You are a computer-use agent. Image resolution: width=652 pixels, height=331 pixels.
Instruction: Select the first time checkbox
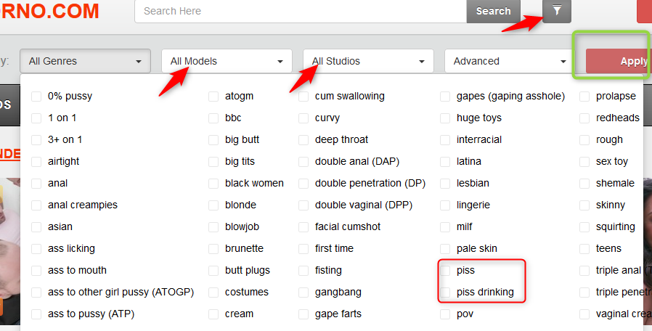click(303, 248)
